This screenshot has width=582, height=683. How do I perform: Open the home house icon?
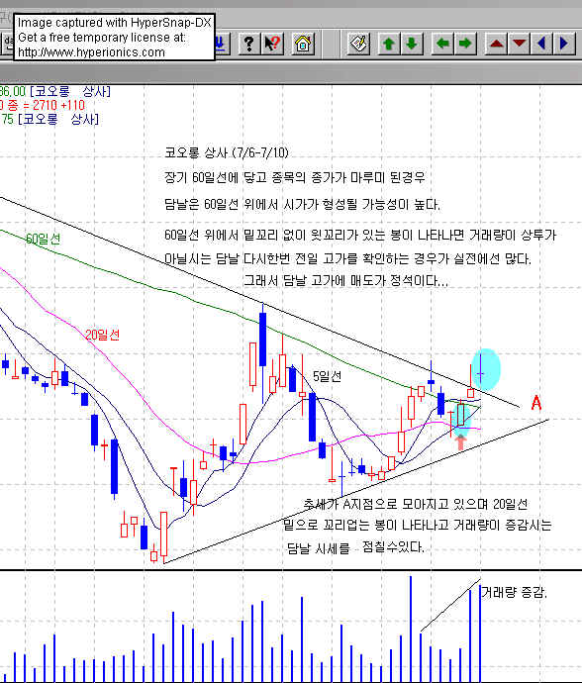303,44
